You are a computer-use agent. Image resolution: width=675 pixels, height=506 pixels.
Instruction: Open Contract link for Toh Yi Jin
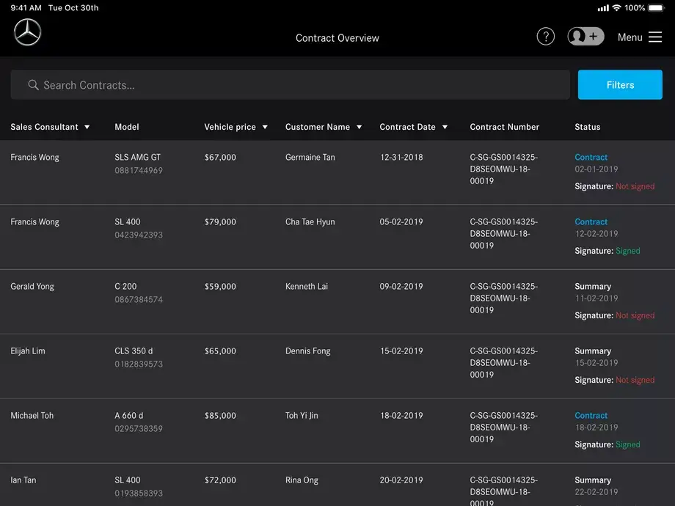(591, 415)
